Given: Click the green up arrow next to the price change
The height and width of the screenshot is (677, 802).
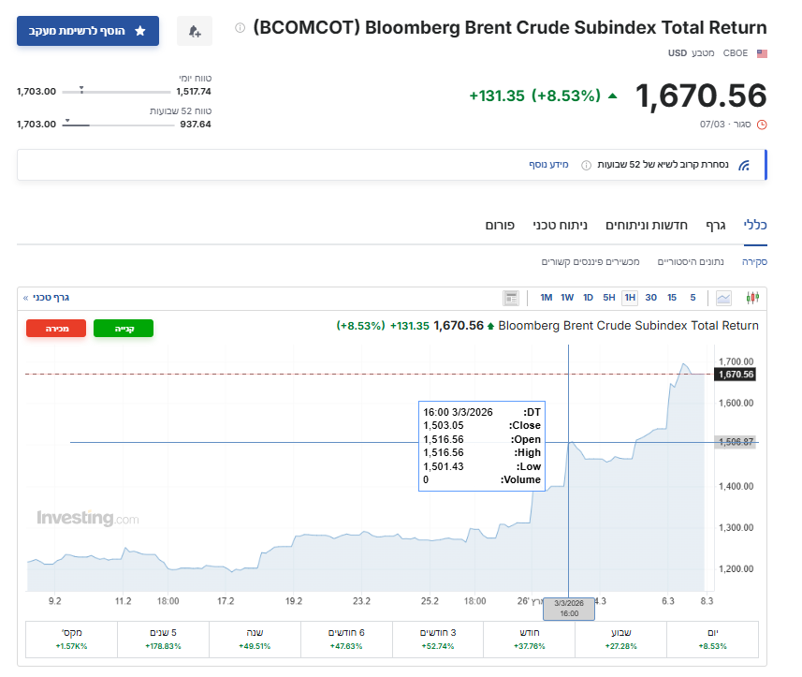Looking at the screenshot, I should pos(613,96).
